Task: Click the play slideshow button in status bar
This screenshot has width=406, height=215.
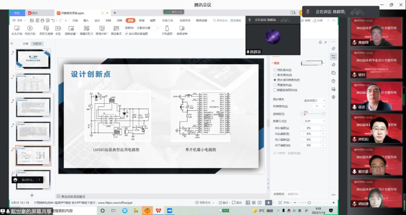Action: 268,203
